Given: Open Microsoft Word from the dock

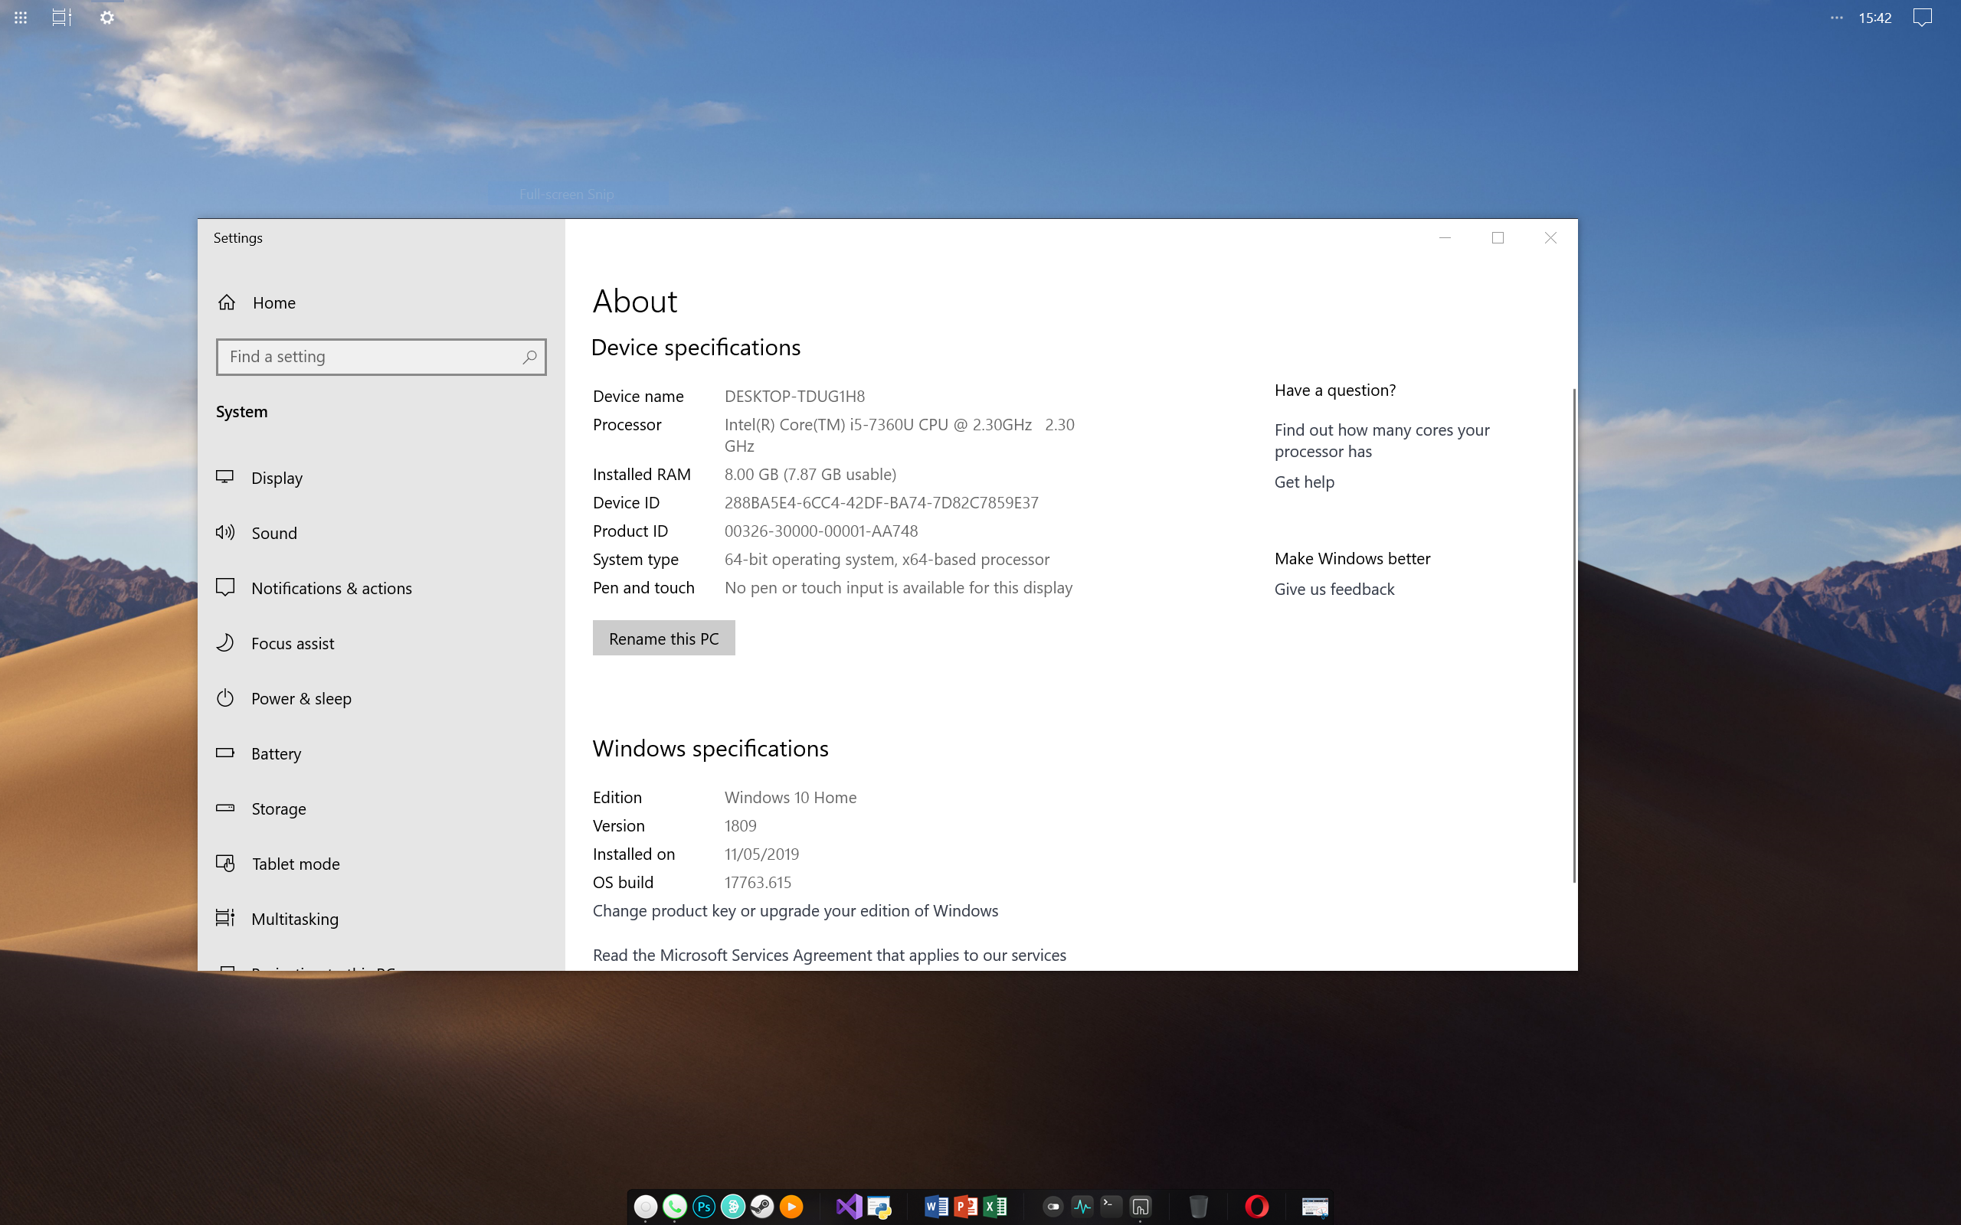Looking at the screenshot, I should click(x=936, y=1207).
